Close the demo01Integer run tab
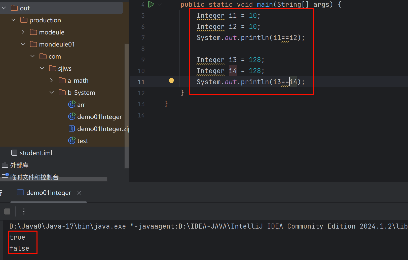The image size is (408, 260). [x=79, y=193]
